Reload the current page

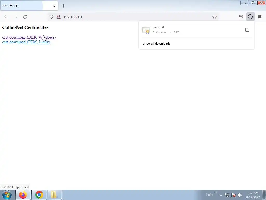click(x=25, y=17)
